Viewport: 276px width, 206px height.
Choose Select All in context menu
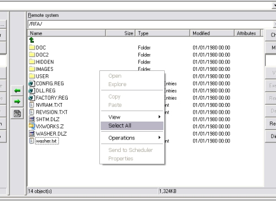point(132,126)
